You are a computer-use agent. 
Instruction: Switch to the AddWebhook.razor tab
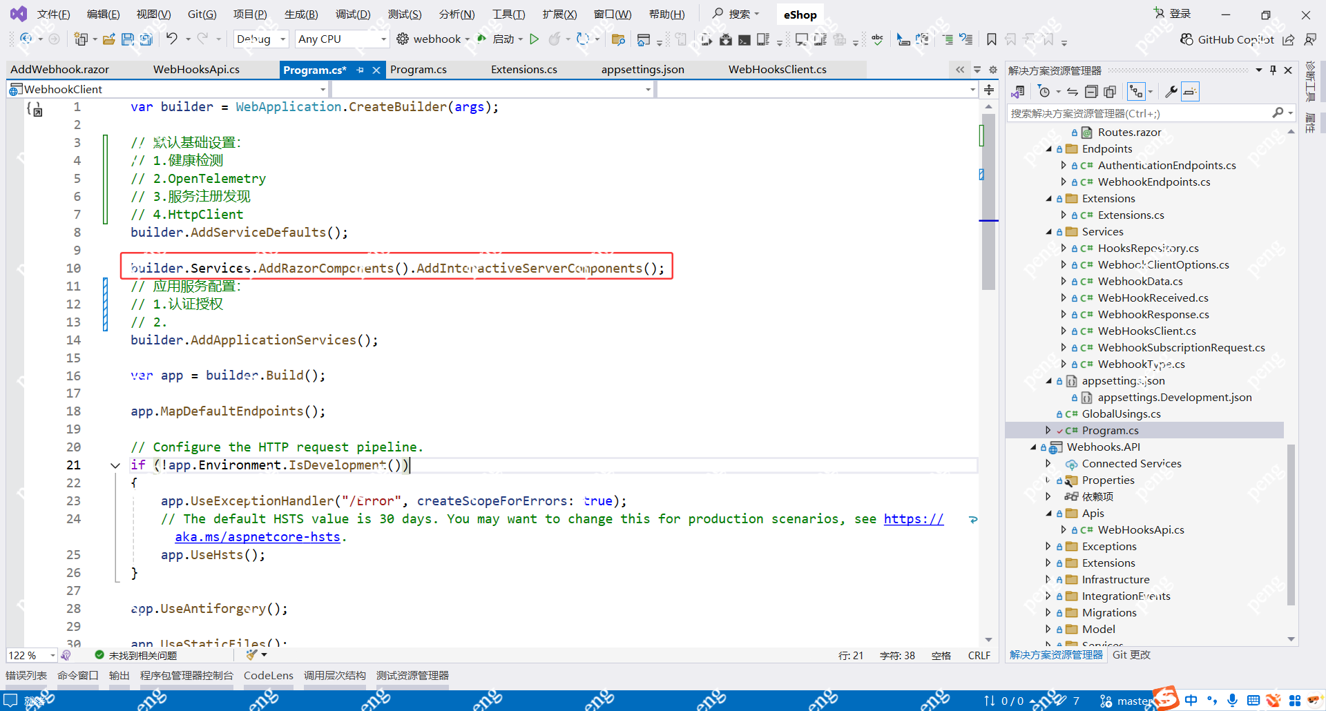(x=60, y=70)
